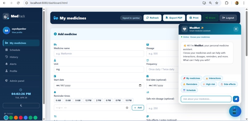Click the MedBot heart logo icon

pos(184,29)
